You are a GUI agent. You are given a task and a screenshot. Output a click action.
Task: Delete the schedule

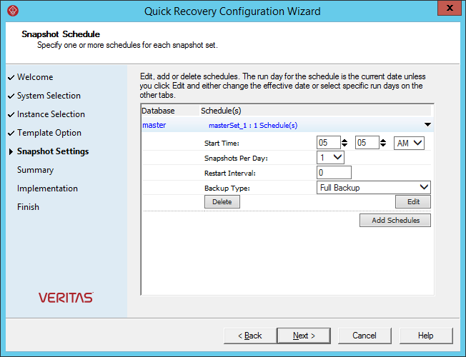[222, 202]
